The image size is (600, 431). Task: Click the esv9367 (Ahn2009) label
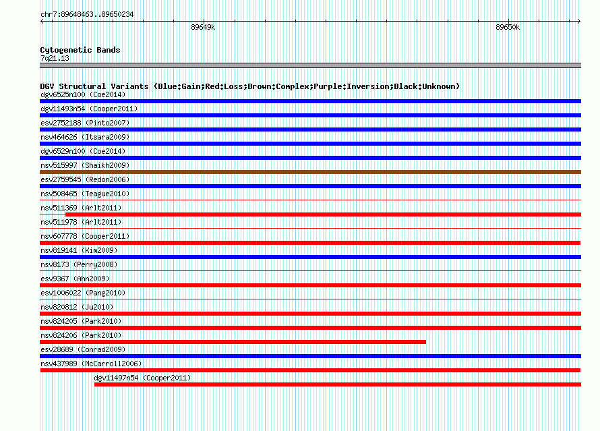(x=75, y=279)
